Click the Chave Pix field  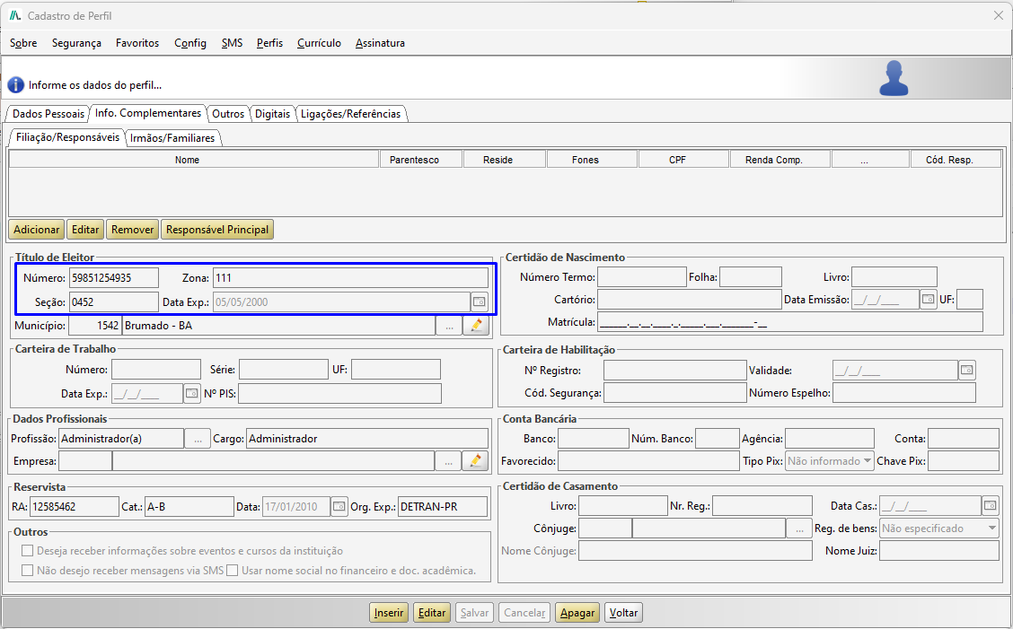pos(964,460)
